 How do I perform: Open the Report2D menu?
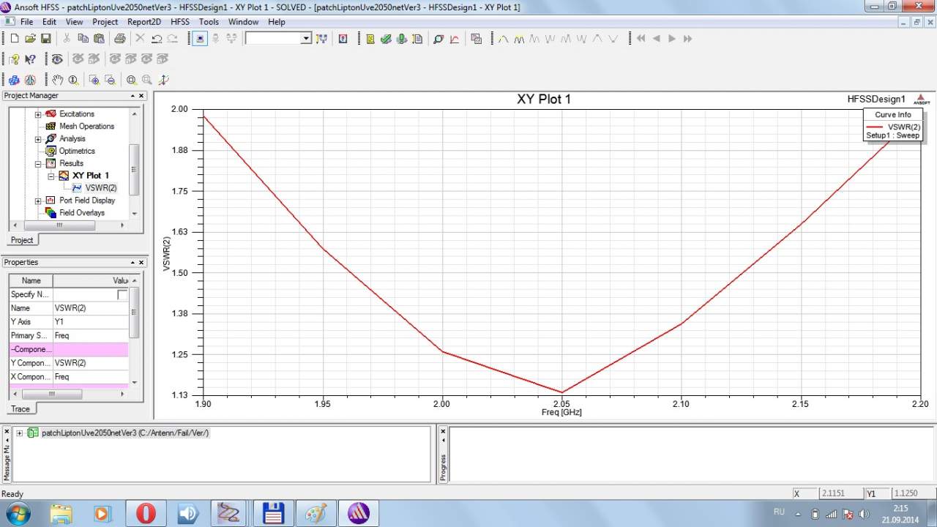coord(143,22)
